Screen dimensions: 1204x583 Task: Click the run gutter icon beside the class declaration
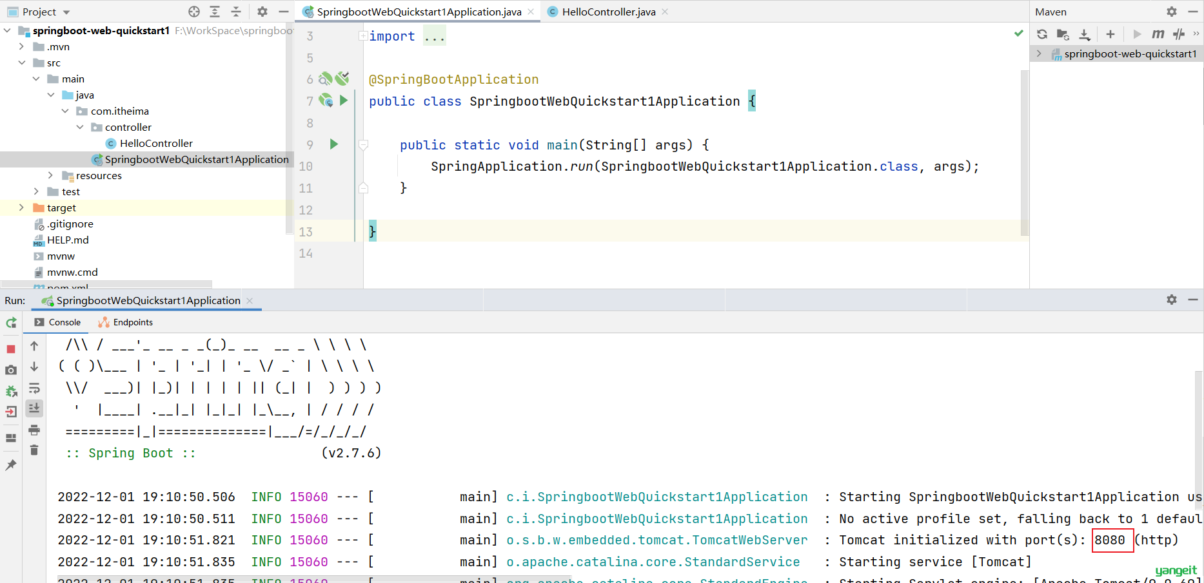tap(344, 100)
